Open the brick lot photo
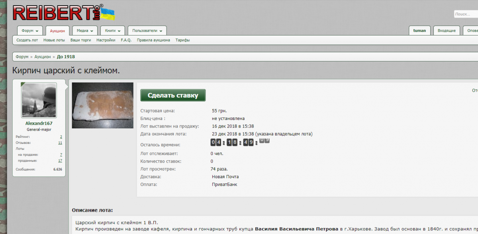This screenshot has width=478, height=234. pos(102,105)
